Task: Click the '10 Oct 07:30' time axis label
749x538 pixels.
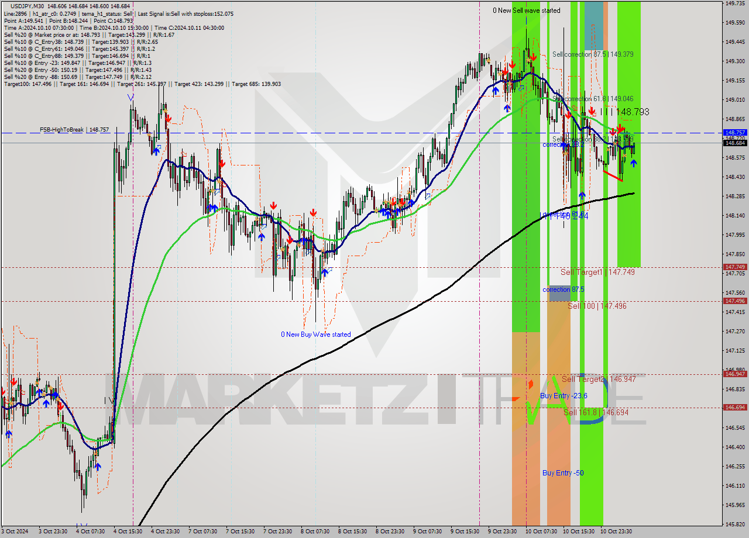Action: point(541,532)
